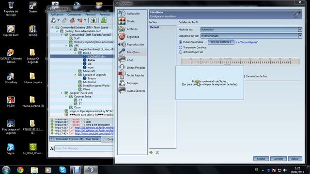Collapse the Lobby foro.extremeldm.com channel
This screenshot has height=174, width=310.
pos(57,31)
